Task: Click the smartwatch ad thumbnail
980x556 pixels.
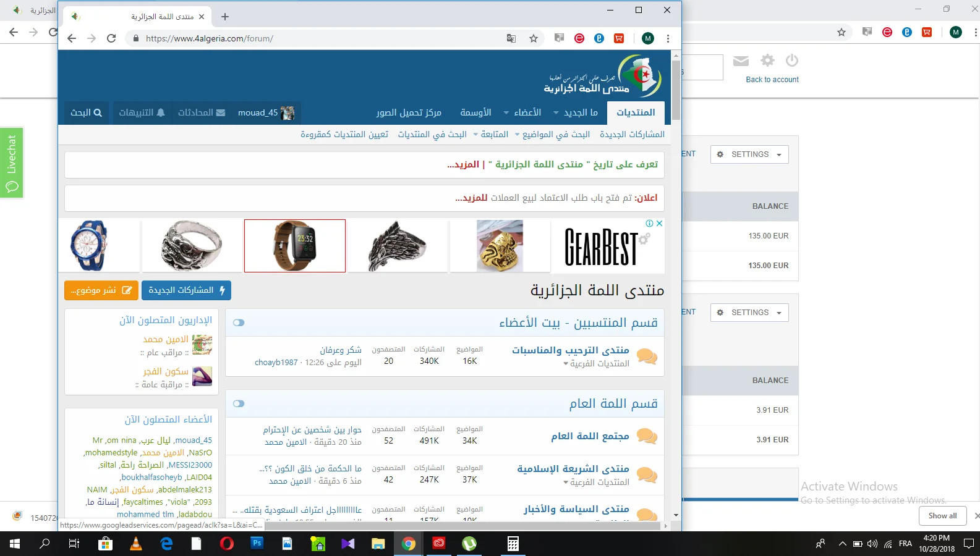Action: coord(295,246)
